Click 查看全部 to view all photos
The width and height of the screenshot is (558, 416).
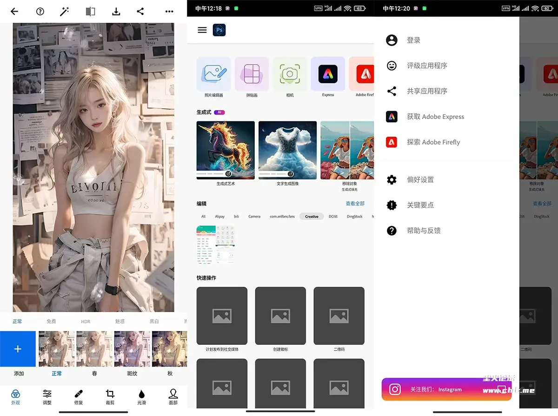(x=355, y=204)
